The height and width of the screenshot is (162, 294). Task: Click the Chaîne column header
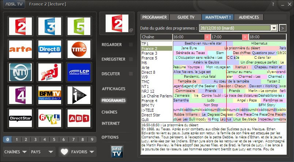pos(157,37)
